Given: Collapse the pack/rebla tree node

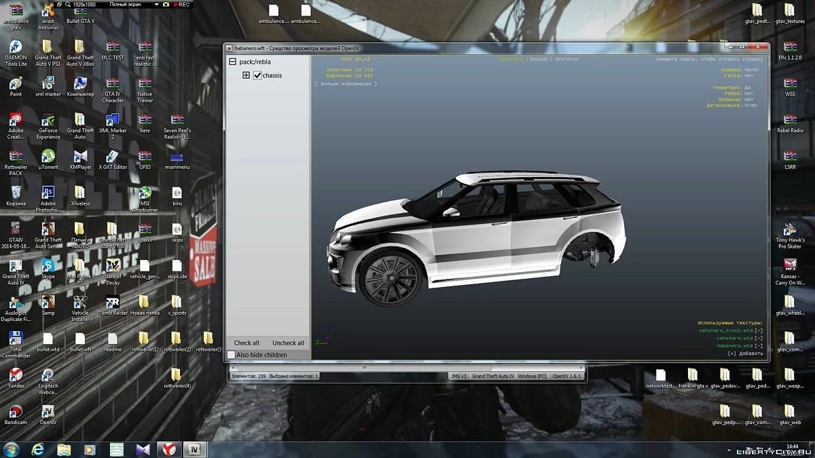Looking at the screenshot, I should (232, 62).
